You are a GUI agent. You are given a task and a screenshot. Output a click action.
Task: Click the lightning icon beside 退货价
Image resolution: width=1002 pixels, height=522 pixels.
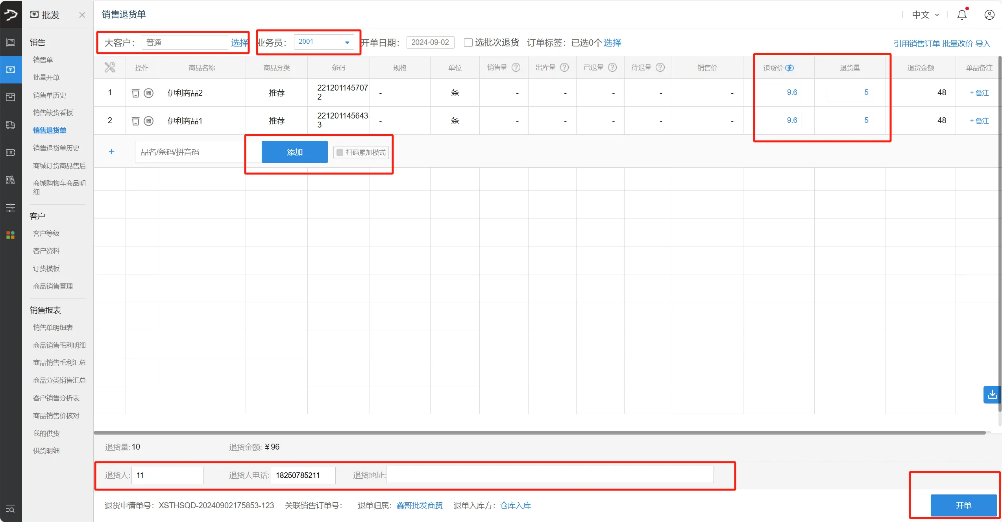[x=789, y=68]
